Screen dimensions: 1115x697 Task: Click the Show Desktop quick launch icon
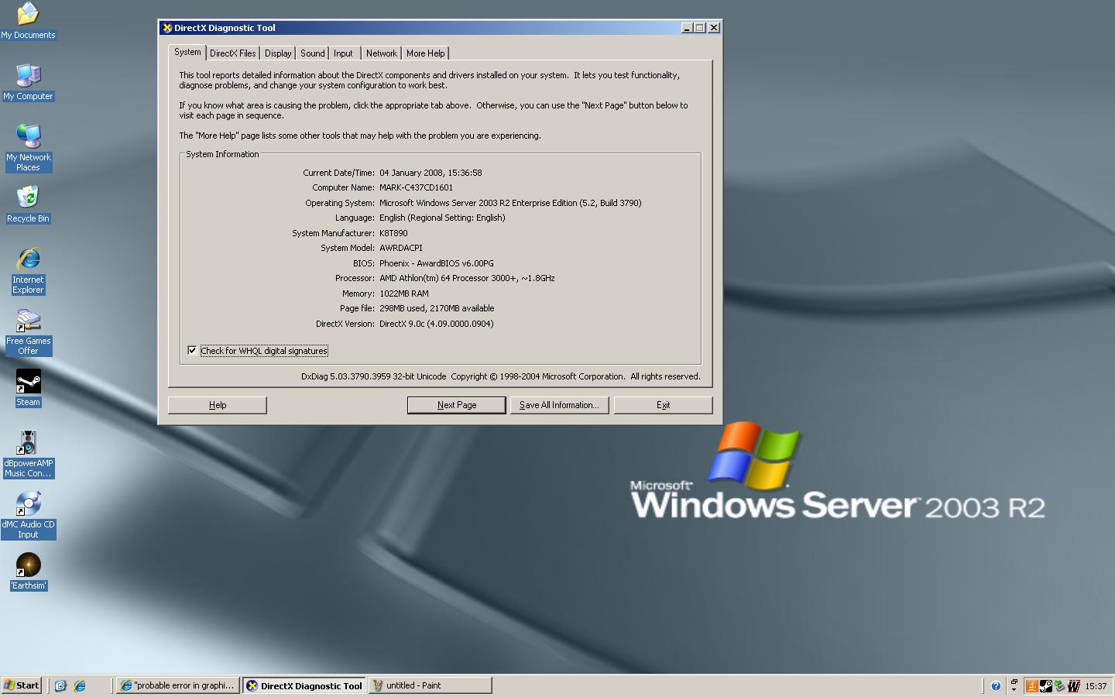[60, 685]
